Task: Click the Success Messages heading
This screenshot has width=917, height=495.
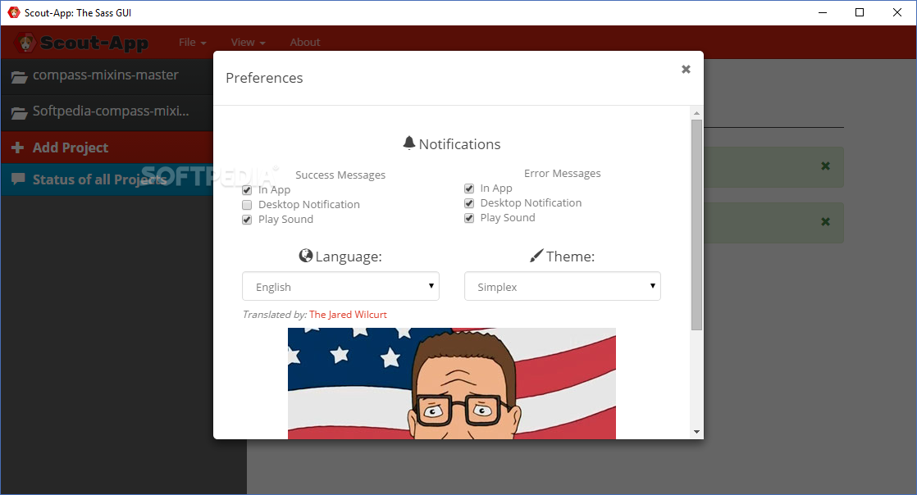Action: click(x=340, y=175)
